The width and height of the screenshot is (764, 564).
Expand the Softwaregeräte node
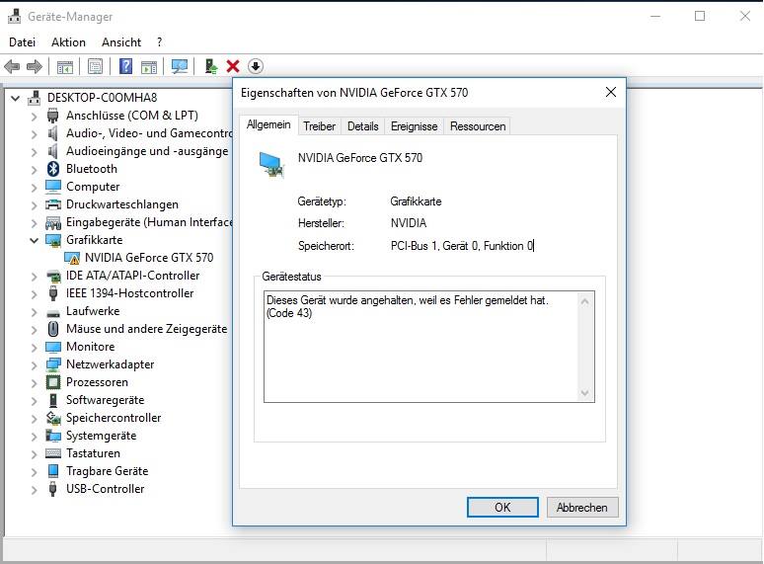[x=34, y=401]
